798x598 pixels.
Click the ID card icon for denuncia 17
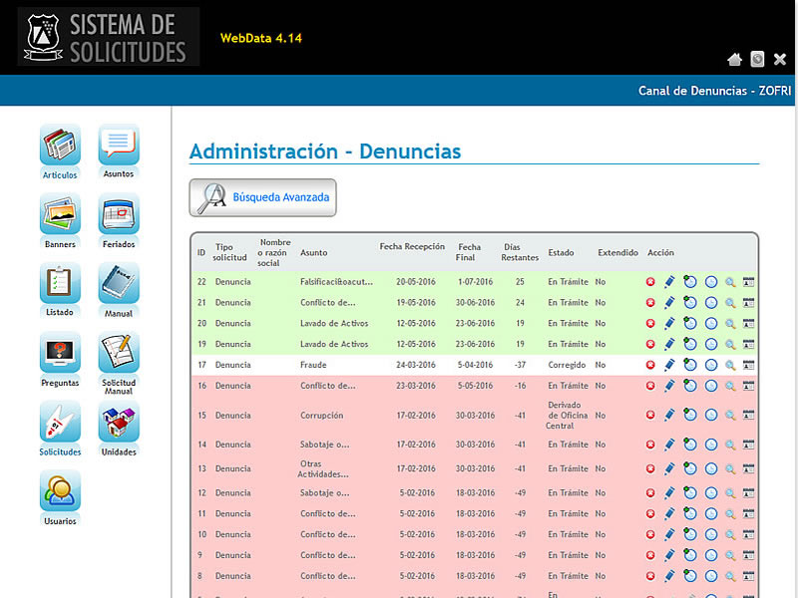[749, 366]
